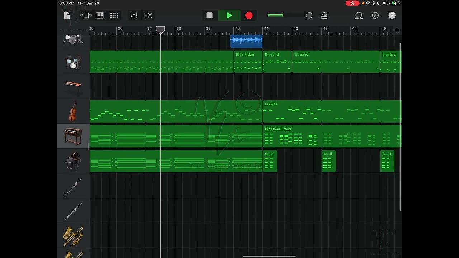Tap the battery indicator in status bar

395,3
